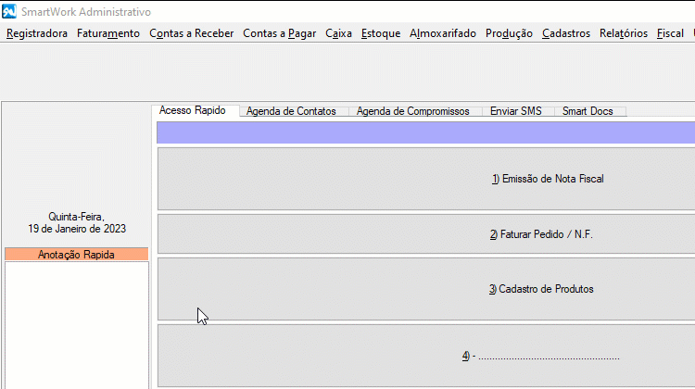This screenshot has width=695, height=389.
Task: Click inside the Anotação Rapida text area
Action: pyautogui.click(x=76, y=324)
